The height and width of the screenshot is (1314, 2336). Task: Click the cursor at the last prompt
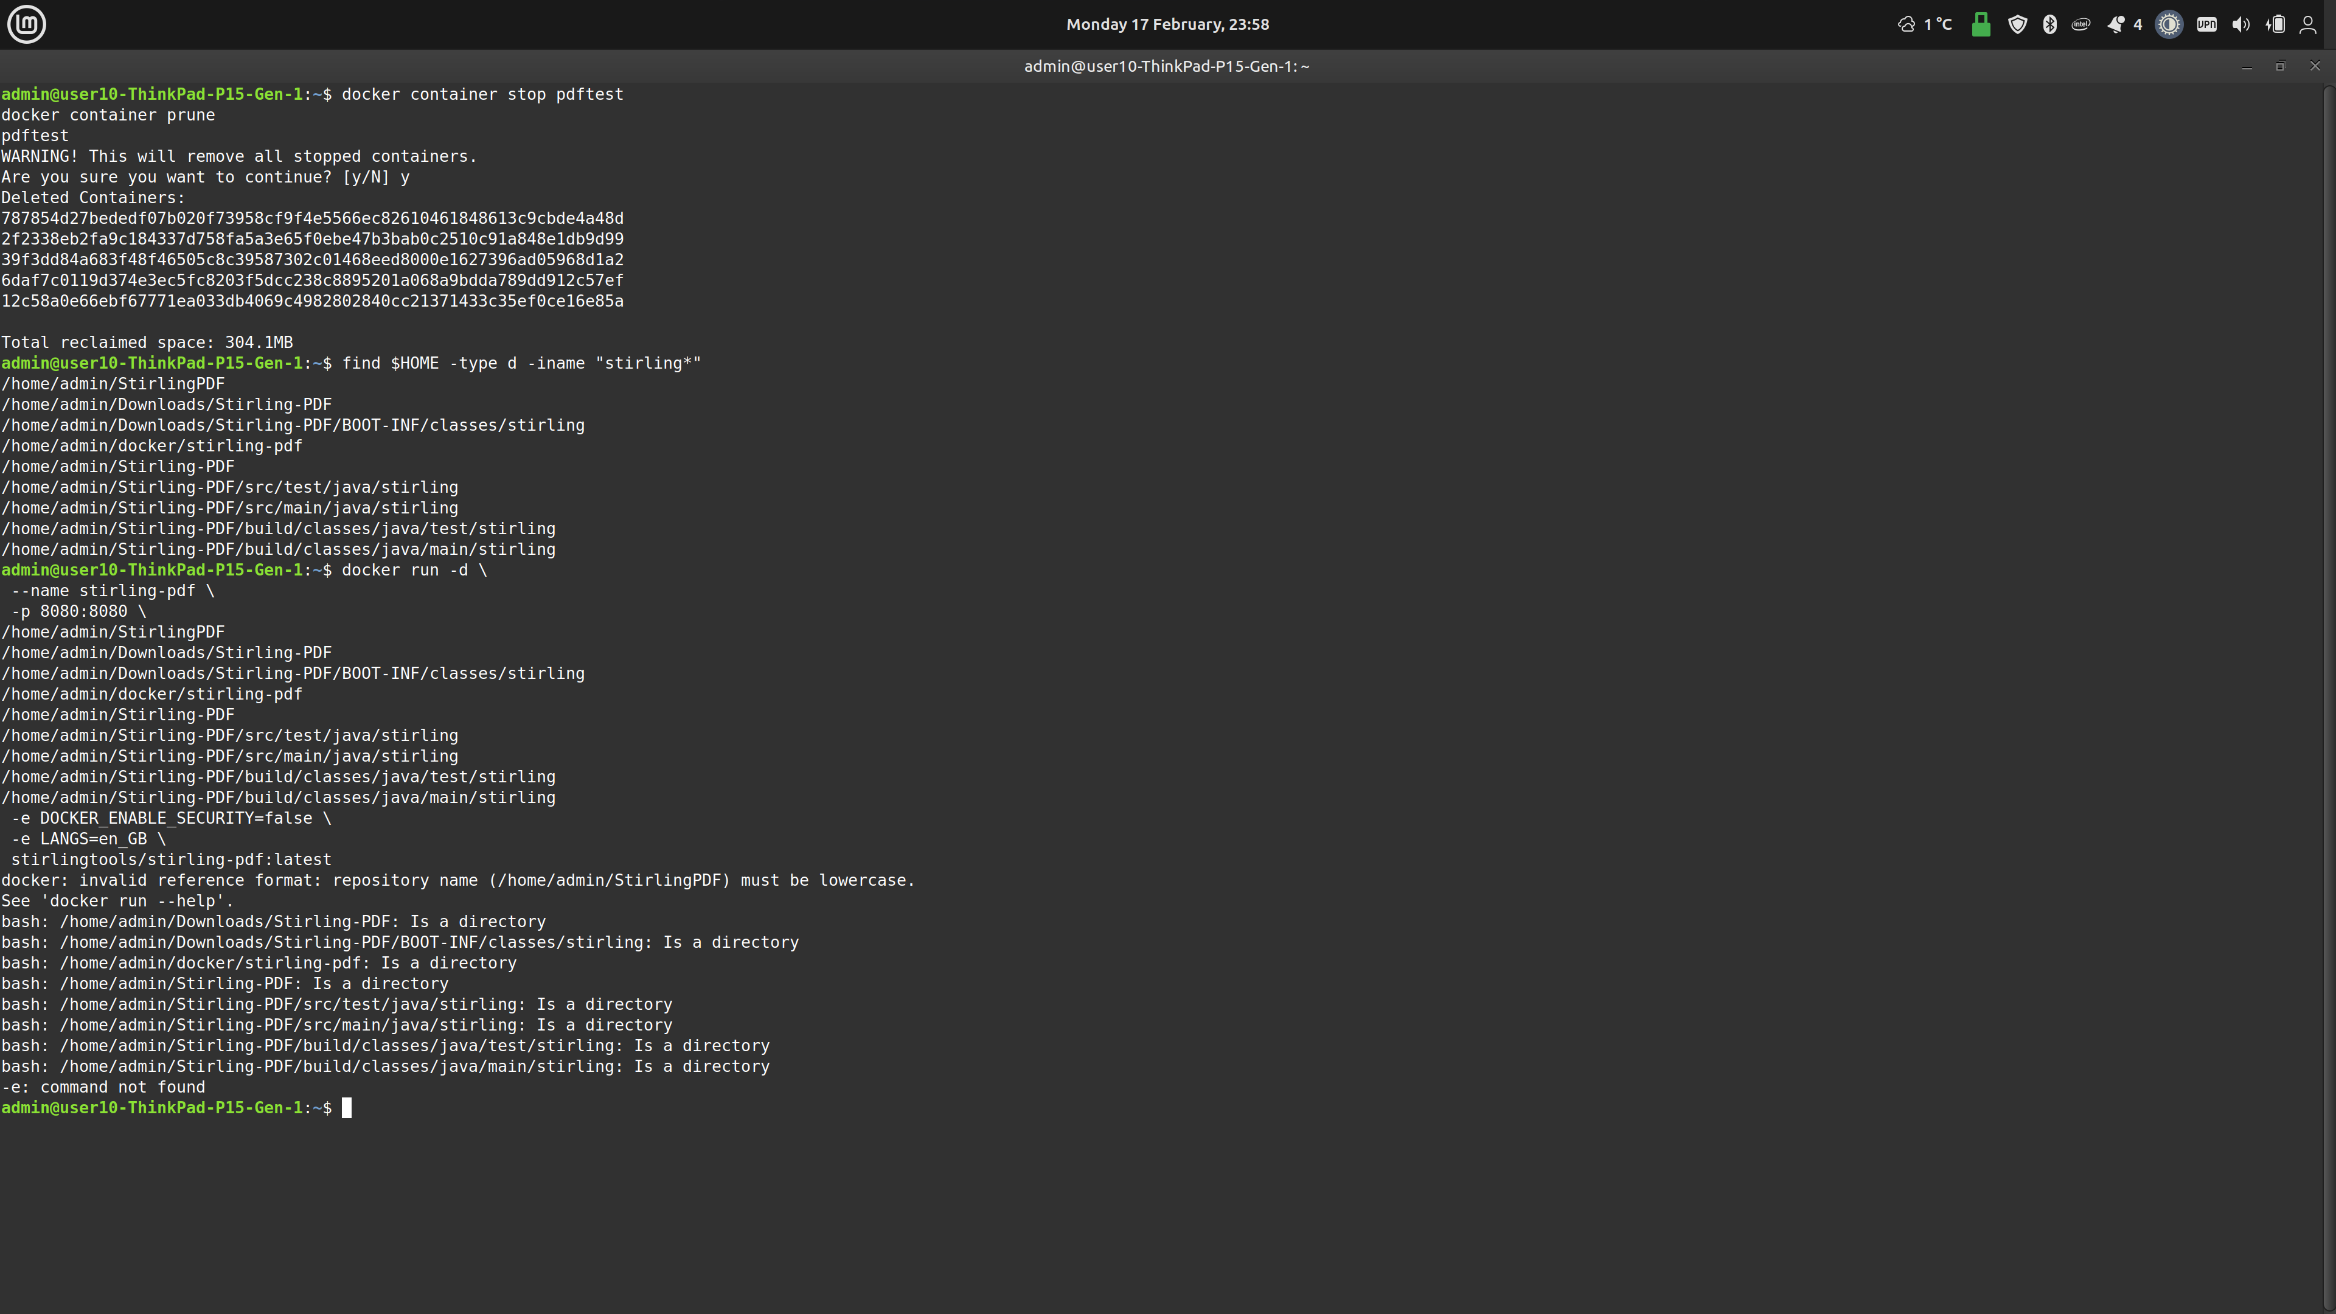pos(346,1108)
